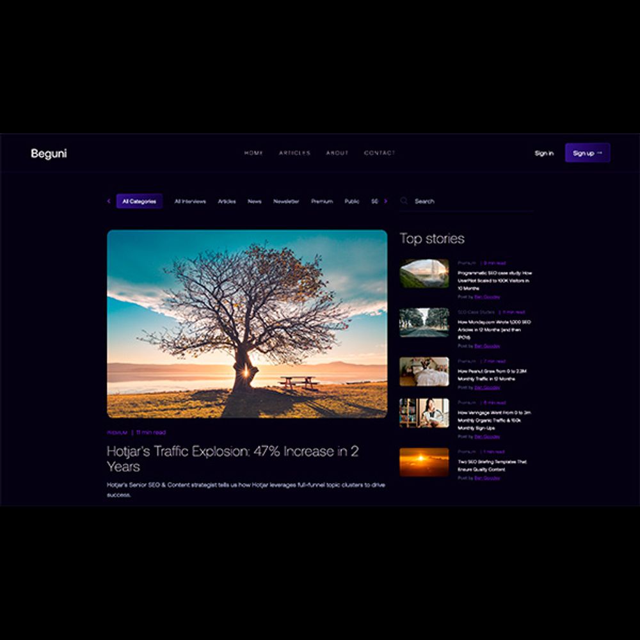Click the Sign in link
Viewport: 640px width, 640px height.
[x=544, y=153]
